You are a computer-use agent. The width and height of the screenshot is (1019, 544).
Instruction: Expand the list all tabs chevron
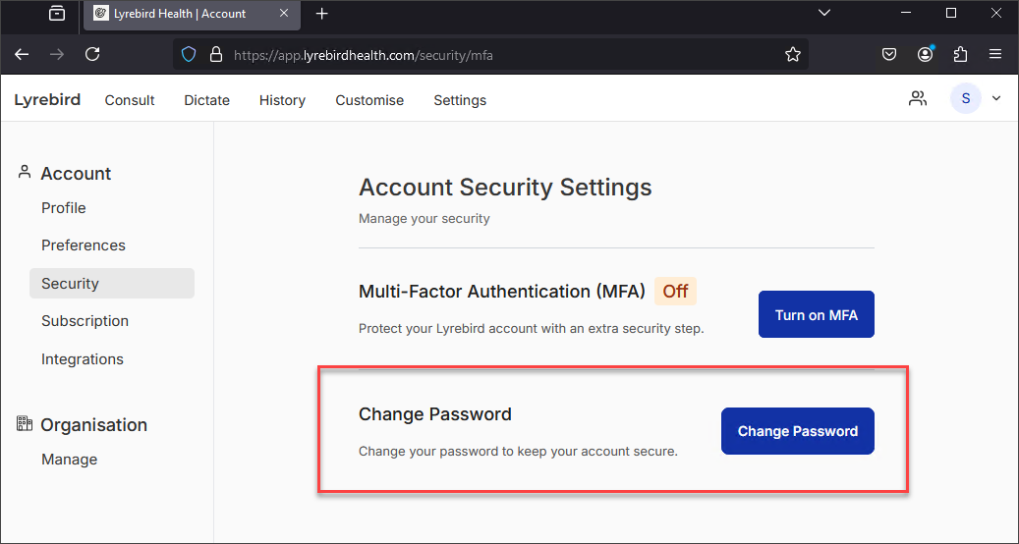click(824, 13)
